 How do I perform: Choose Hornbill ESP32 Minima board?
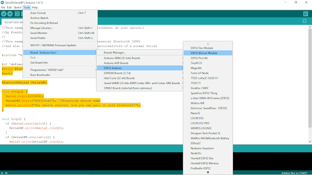208,163
